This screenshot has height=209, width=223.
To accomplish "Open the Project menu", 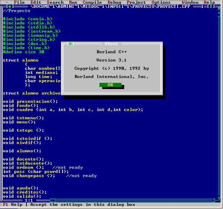I will pyautogui.click(x=136, y=2).
